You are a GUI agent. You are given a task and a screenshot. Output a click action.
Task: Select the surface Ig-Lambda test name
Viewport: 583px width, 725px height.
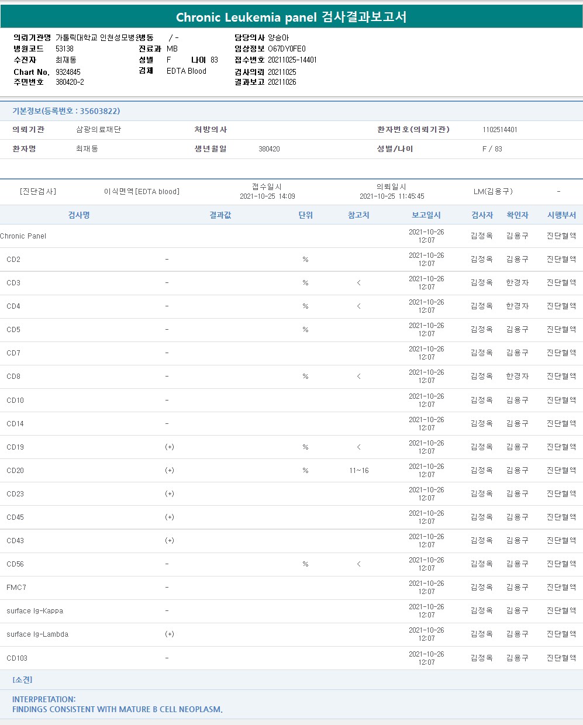point(37,634)
